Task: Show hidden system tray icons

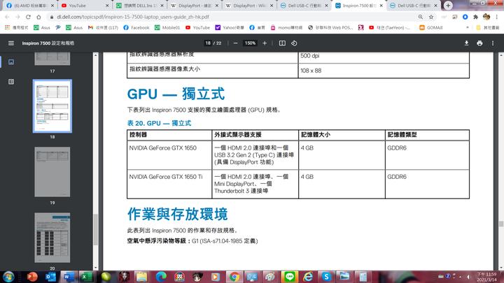Action: (461, 277)
